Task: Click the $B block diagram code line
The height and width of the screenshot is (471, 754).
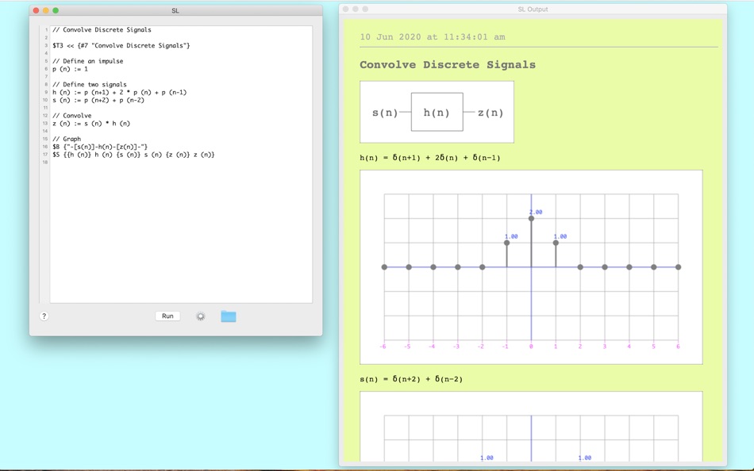Action: point(100,147)
